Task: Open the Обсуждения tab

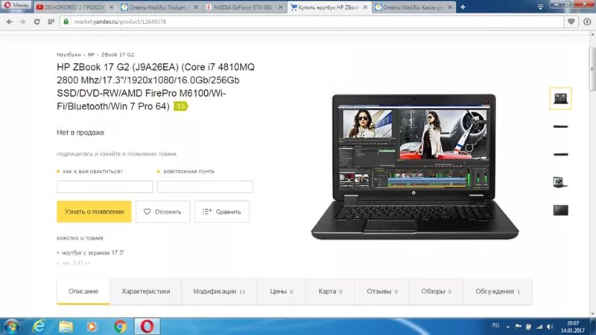Action: 498,291
